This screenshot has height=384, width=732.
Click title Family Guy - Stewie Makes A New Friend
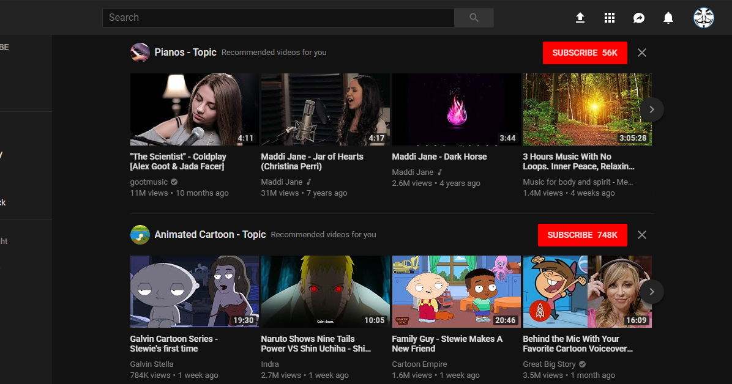pos(447,344)
